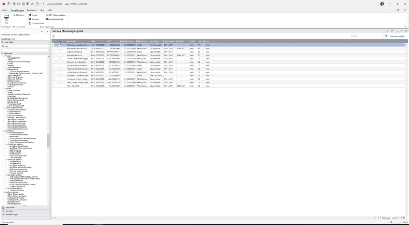
Task: Refresh the Prüfung Mandatsgültigkeit view
Action: tap(388, 31)
